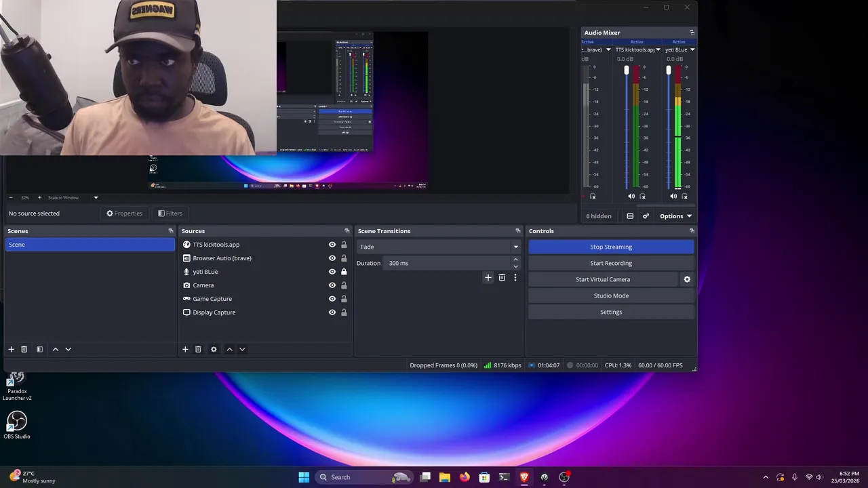This screenshot has width=868, height=488.
Task: Open advanced audio properties gears icon
Action: [646, 216]
